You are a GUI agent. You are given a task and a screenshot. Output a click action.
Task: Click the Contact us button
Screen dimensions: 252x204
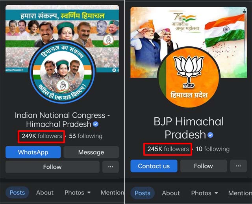(154, 166)
